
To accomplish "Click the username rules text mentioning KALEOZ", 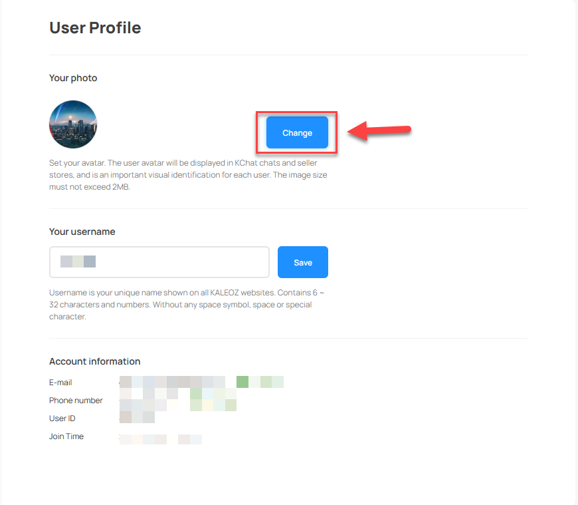I will [187, 305].
